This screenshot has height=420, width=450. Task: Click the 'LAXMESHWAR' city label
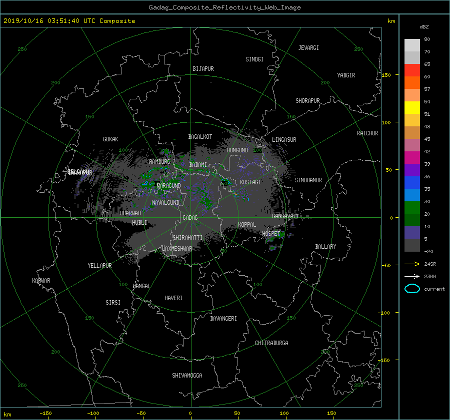177,249
